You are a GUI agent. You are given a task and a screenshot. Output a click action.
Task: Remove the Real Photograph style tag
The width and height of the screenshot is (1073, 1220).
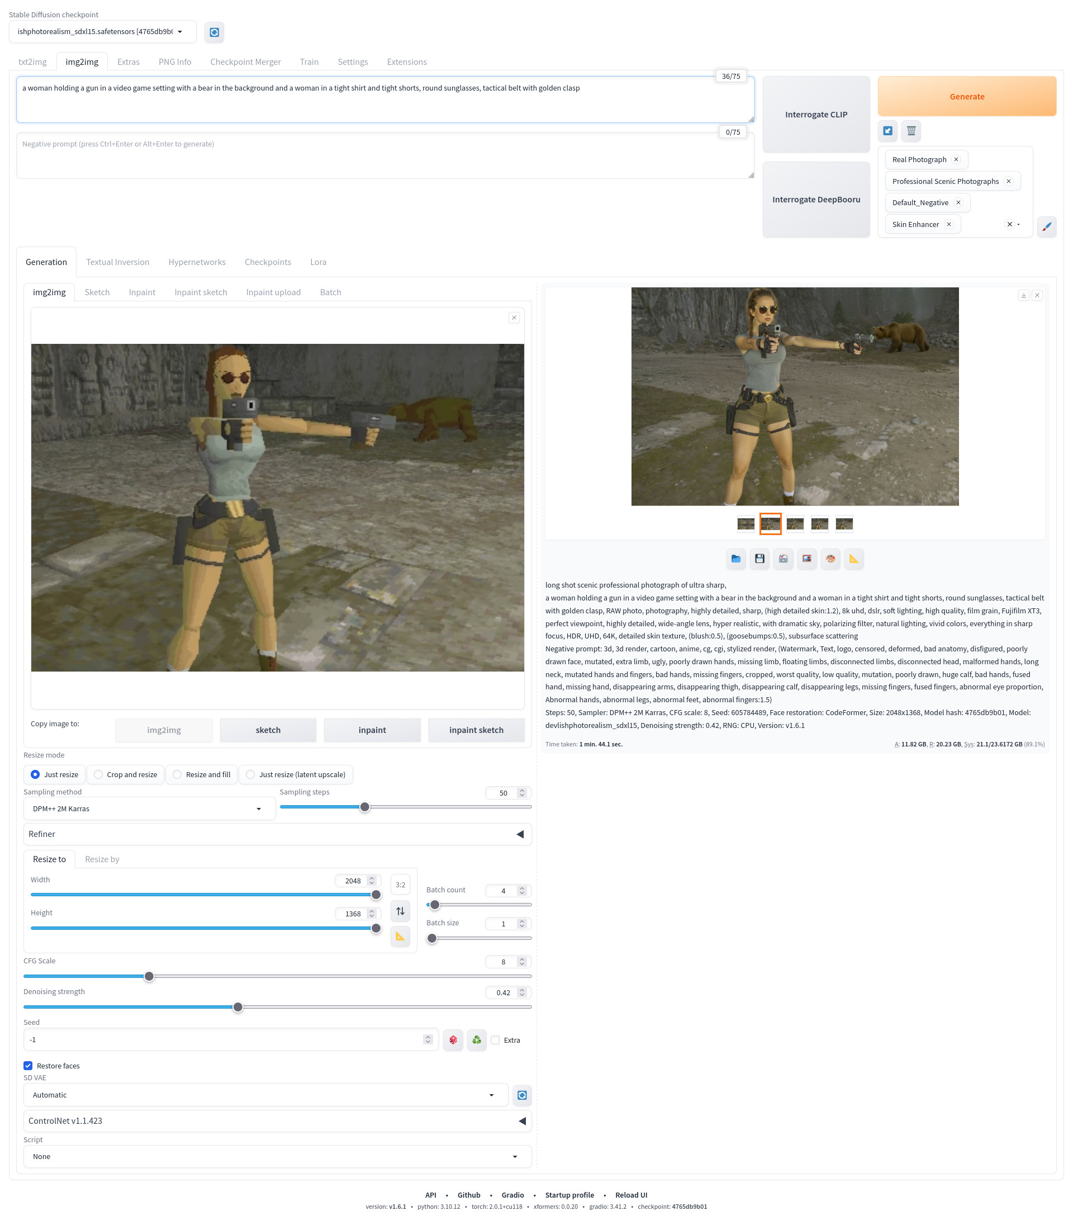pos(956,159)
